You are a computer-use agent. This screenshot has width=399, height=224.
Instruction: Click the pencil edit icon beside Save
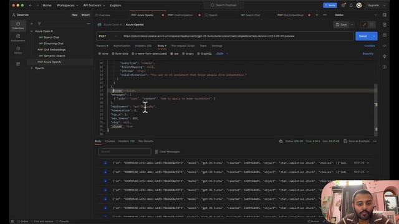pyautogui.click(x=364, y=25)
